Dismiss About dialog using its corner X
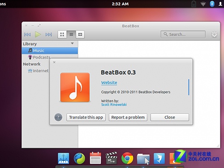This screenshot has width=224, height=168. [54, 62]
